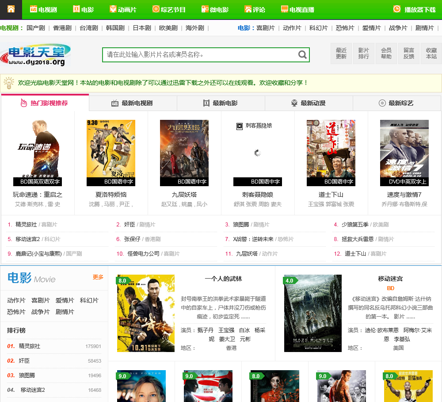Click broken image icon for 刺客聂隐娘
Screen dimensions: 442x402
(x=239, y=126)
